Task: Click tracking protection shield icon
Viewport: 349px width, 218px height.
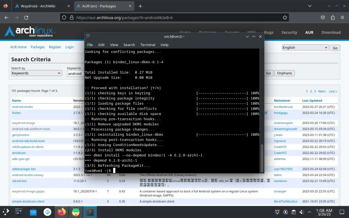Action: (64, 17)
